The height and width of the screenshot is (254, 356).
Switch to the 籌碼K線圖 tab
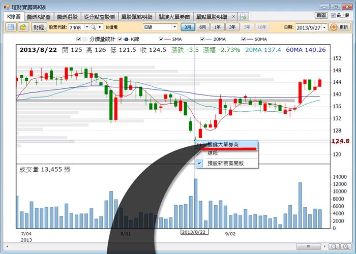39,17
